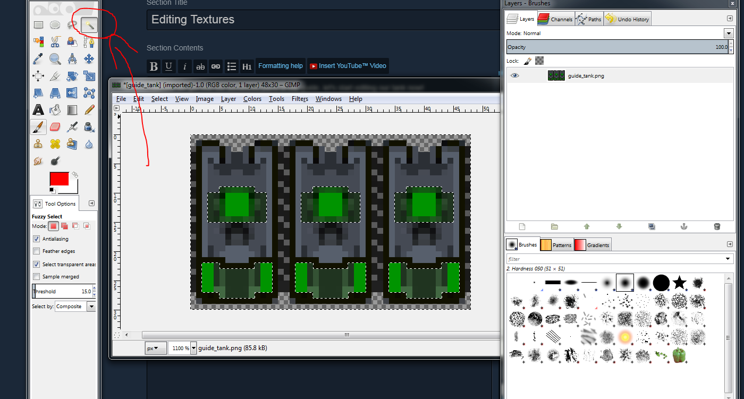Select the Free Select lasso tool
Screen dimensions: 744x399
[x=72, y=24]
